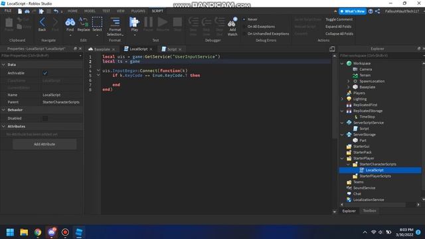Toggle the Disabled checkbox
This screenshot has height=239, width=425.
coord(45,118)
